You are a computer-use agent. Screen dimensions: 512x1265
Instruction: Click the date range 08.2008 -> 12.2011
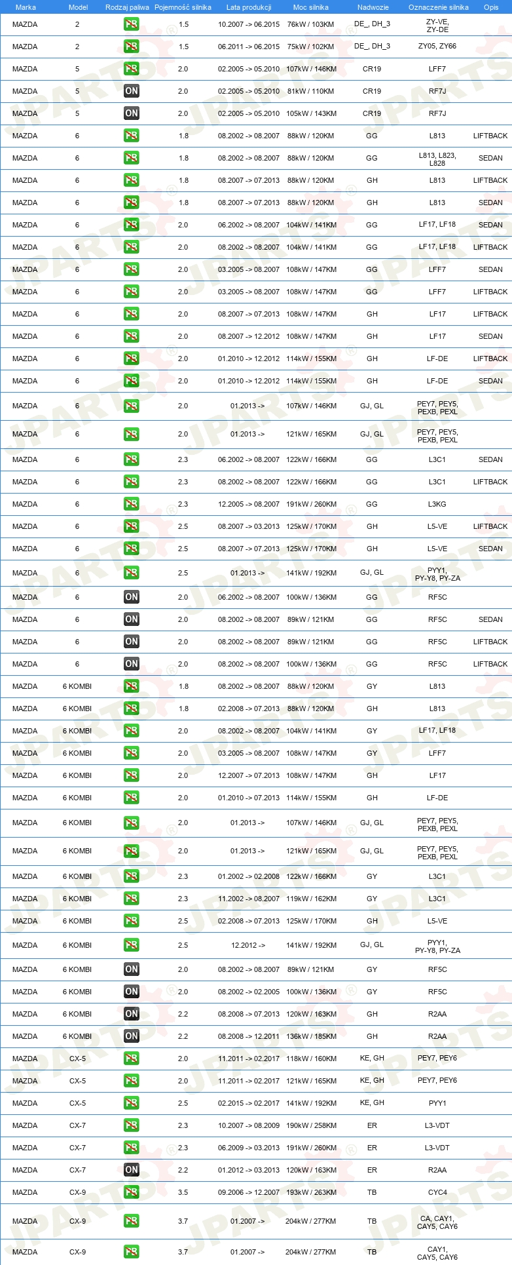249,1036
